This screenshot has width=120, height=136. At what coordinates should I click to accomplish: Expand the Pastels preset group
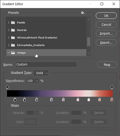tap(9, 23)
